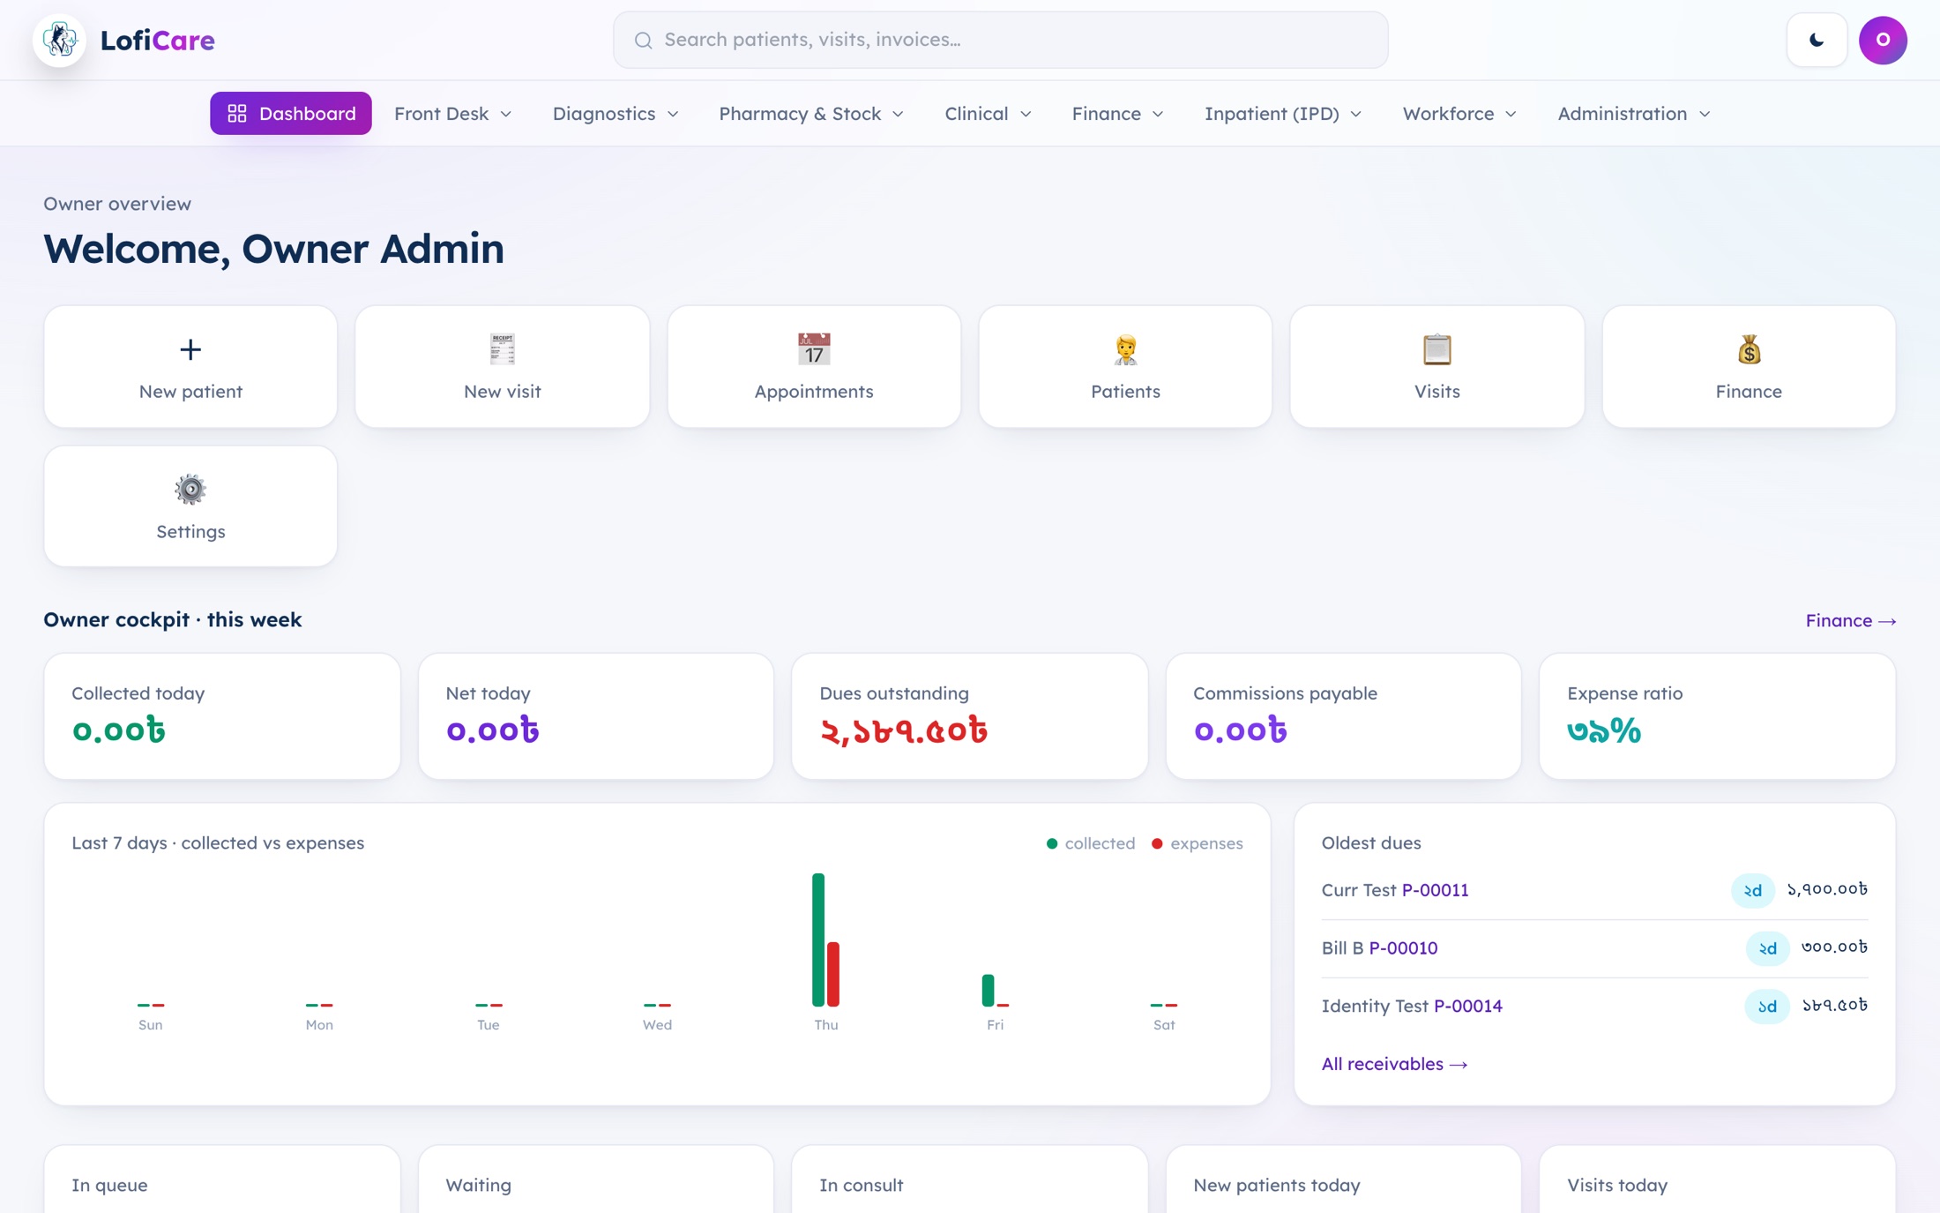The image size is (1940, 1213).
Task: Click the 'Curr Test' patient name
Action: point(1358,890)
